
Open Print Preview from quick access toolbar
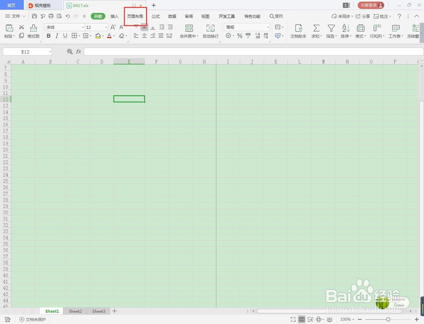59,16
